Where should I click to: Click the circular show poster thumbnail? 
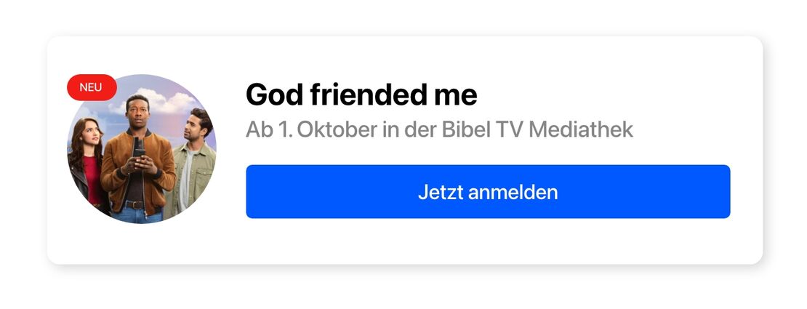coord(142,149)
